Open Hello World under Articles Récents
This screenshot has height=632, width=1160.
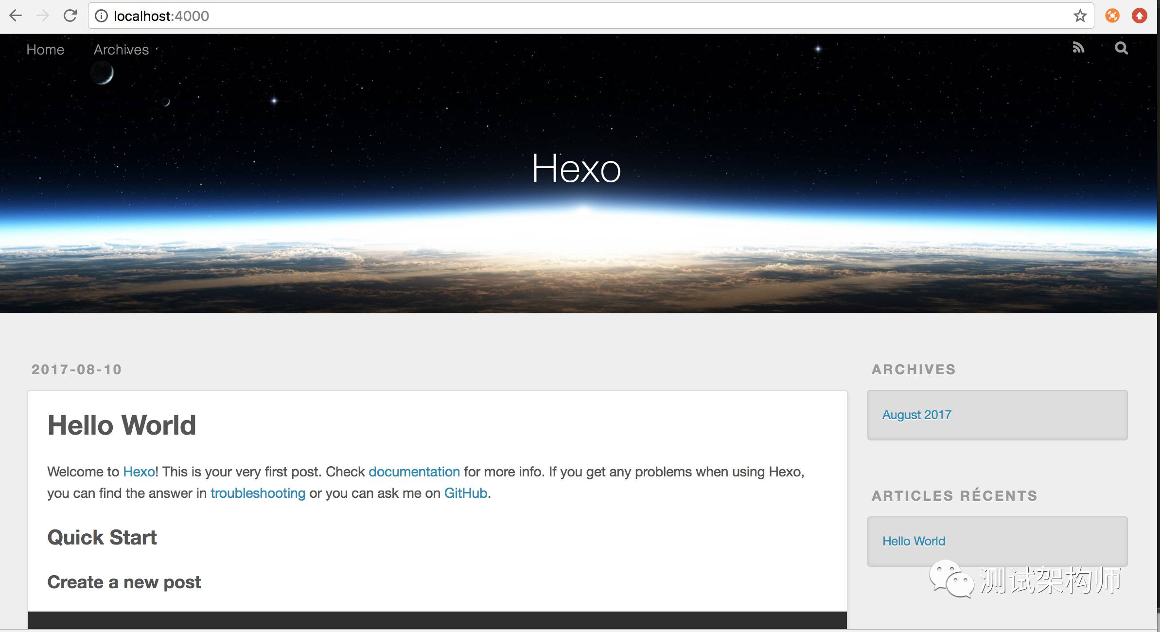[x=914, y=541]
